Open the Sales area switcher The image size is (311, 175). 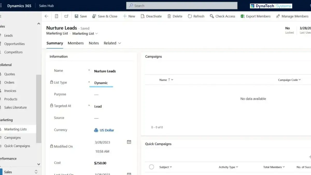36,172
